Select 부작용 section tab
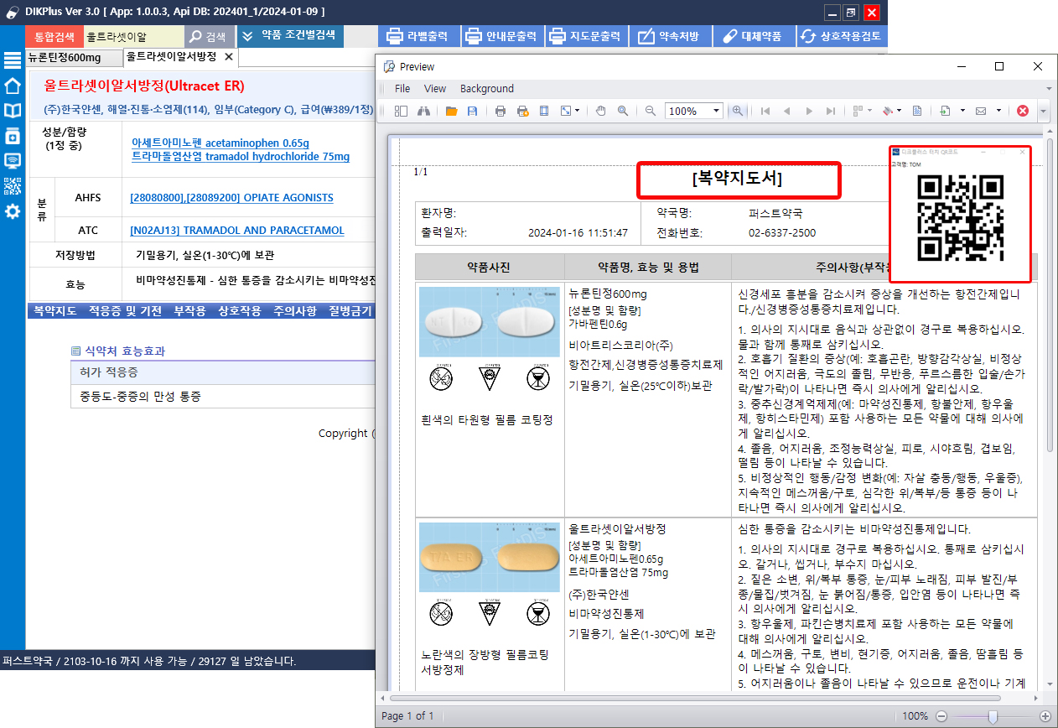1058x728 pixels. pyautogui.click(x=189, y=311)
